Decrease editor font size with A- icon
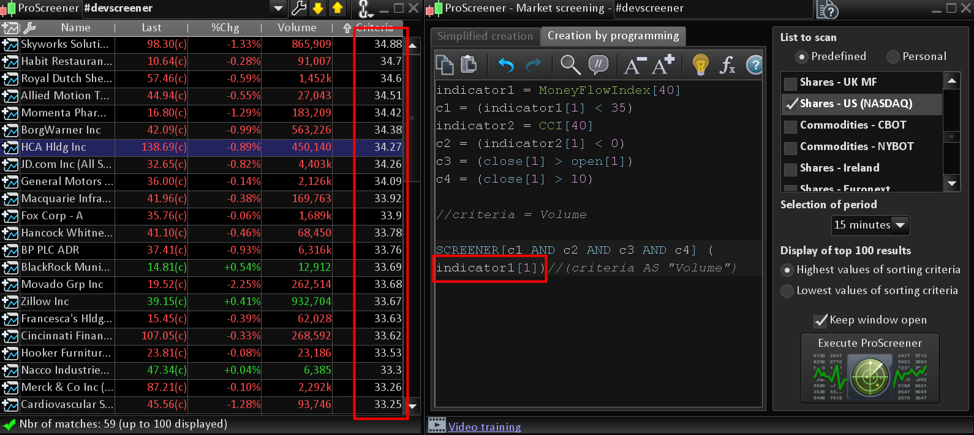Screen dimensions: 974x435 pyautogui.click(x=635, y=64)
